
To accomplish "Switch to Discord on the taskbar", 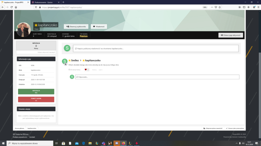I will click(x=117, y=143).
